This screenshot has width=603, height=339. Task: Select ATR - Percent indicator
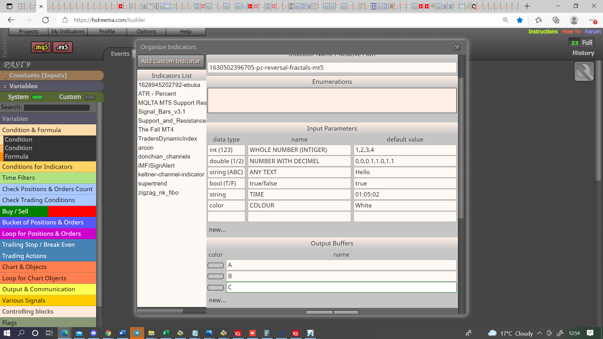[x=157, y=94]
